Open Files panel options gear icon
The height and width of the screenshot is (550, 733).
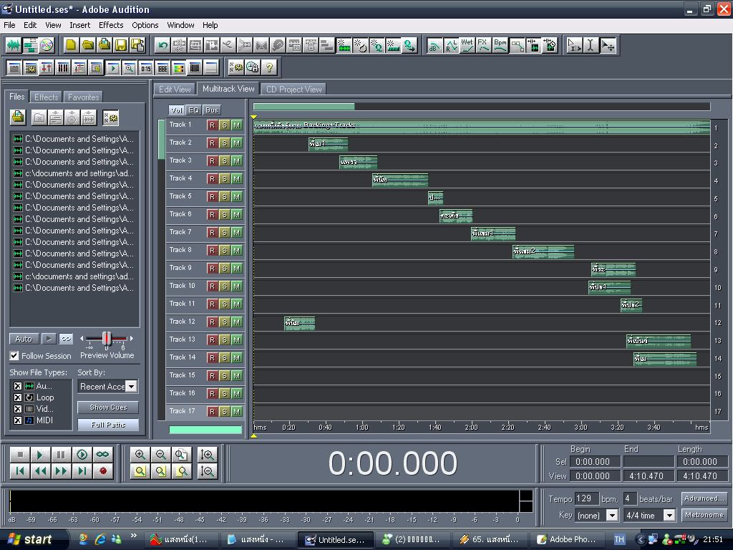click(111, 118)
